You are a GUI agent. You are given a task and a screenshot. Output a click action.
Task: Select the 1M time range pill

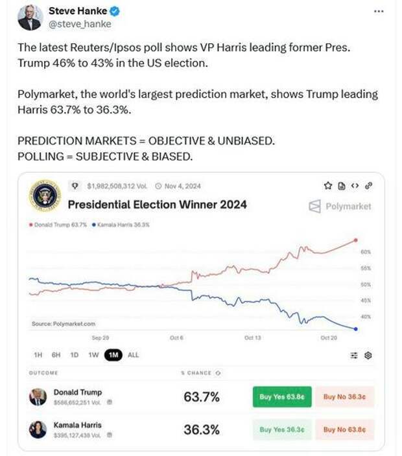113,355
